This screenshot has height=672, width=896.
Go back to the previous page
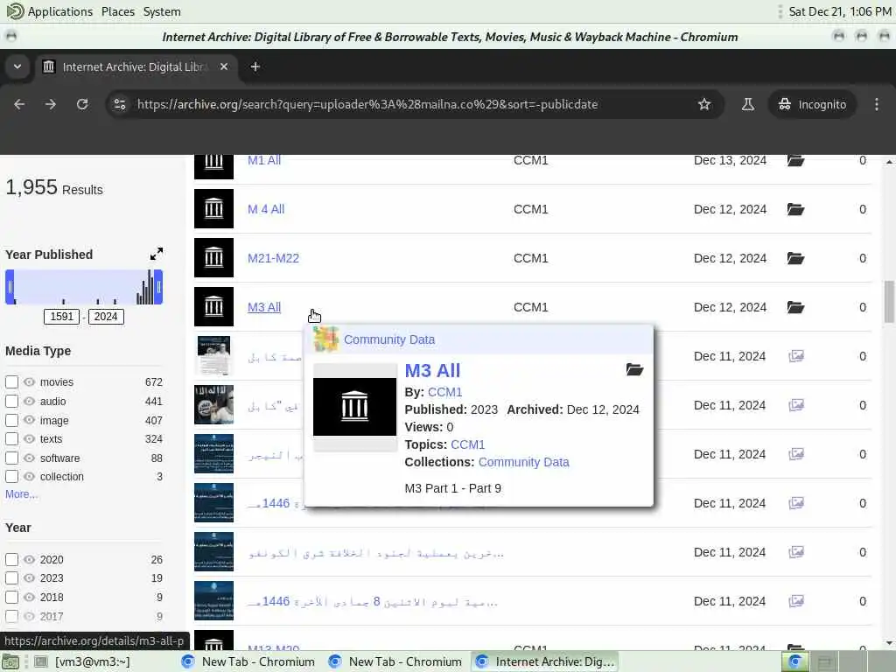tap(19, 104)
